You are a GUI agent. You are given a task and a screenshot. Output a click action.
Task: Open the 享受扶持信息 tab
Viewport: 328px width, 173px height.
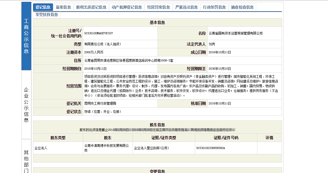[46, 15]
